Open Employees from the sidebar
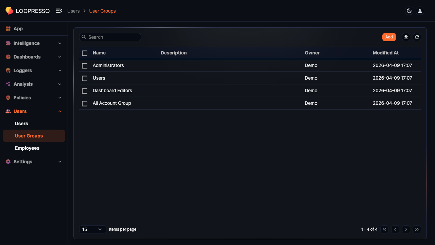This screenshot has height=245, width=435. [x=27, y=148]
